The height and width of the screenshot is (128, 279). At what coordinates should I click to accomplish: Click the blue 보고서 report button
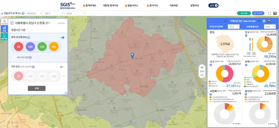[258, 13]
